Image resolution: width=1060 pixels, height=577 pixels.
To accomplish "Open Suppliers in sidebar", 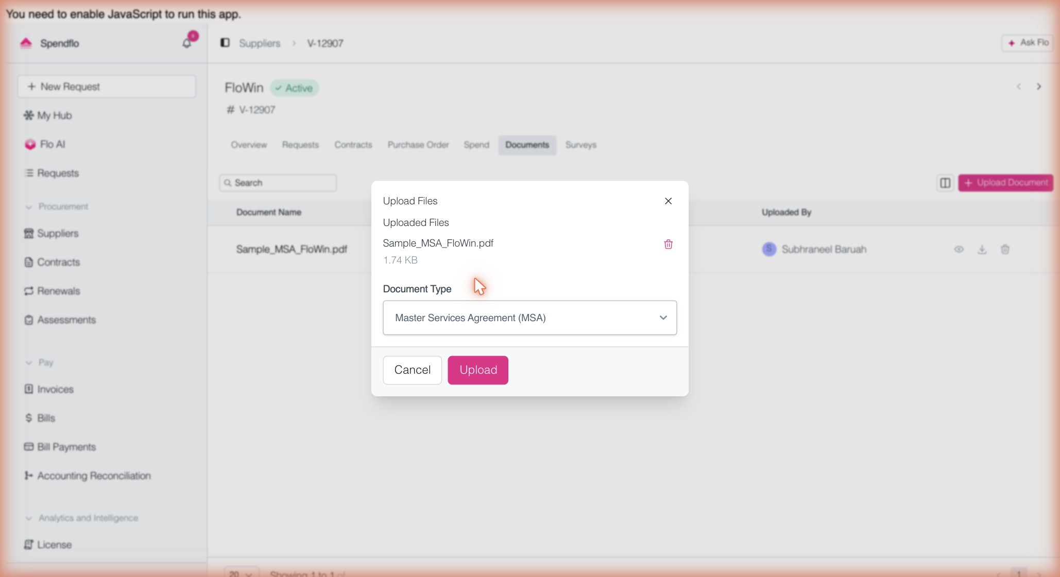I will [52, 233].
